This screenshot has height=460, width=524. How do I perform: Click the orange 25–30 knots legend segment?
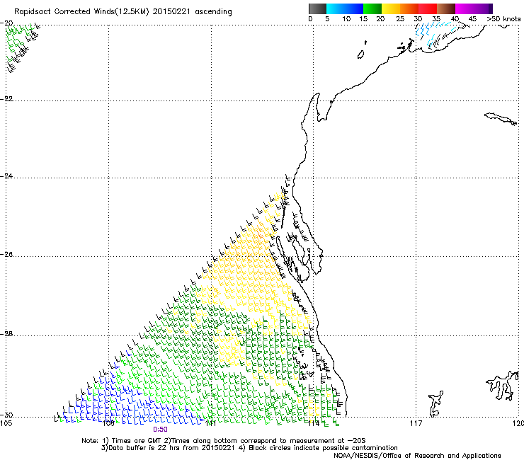(409, 8)
